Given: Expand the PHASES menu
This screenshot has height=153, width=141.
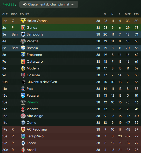Looking at the screenshot, I should (10, 5).
